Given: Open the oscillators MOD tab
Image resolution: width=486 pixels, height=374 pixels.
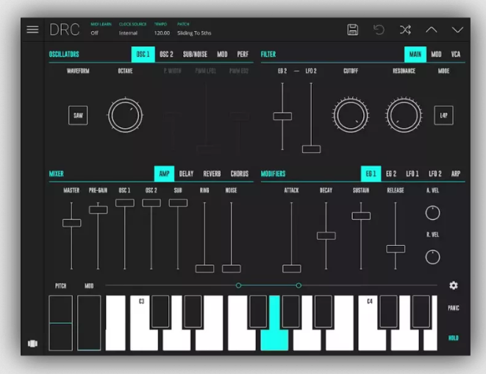Looking at the screenshot, I should [222, 54].
